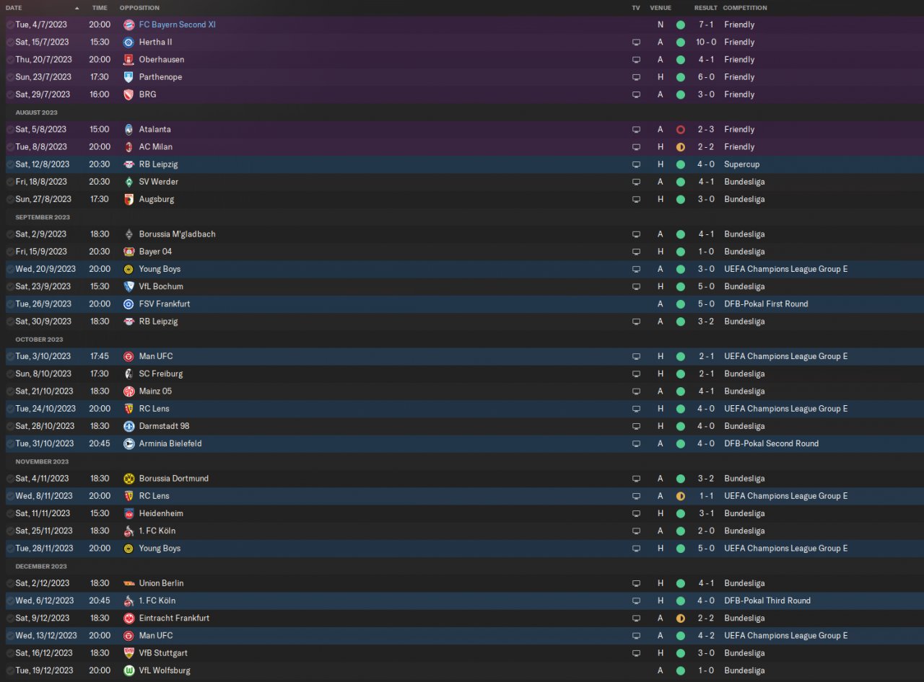Image resolution: width=924 pixels, height=682 pixels.
Task: Sort by the Competition column header
Action: [x=745, y=8]
